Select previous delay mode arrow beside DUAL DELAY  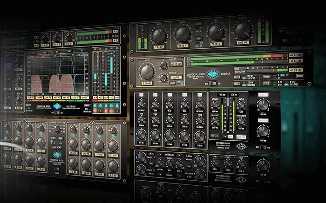click(160, 155)
